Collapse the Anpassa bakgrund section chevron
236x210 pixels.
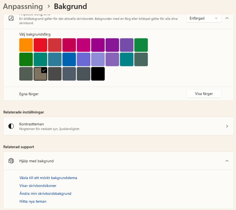(227, 18)
